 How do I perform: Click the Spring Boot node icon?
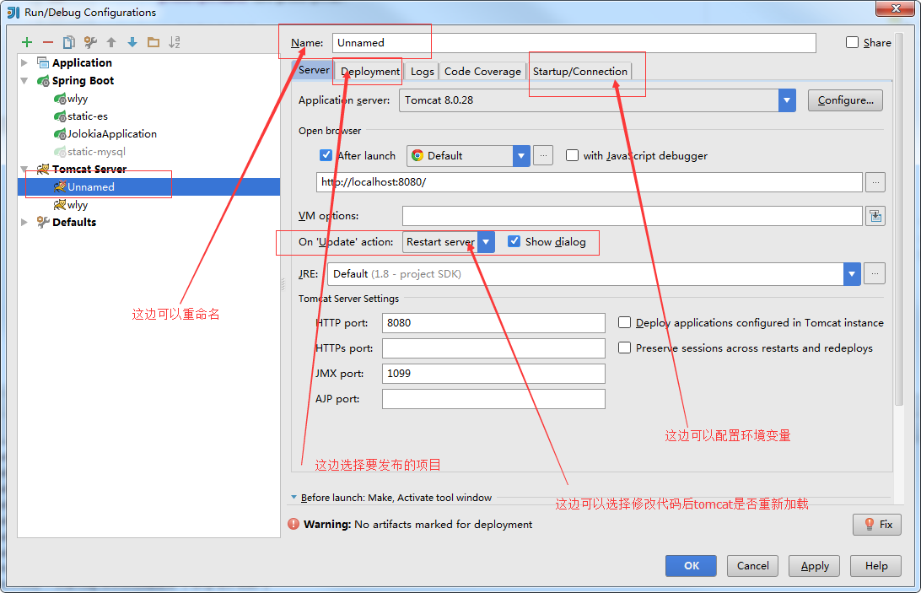click(43, 80)
